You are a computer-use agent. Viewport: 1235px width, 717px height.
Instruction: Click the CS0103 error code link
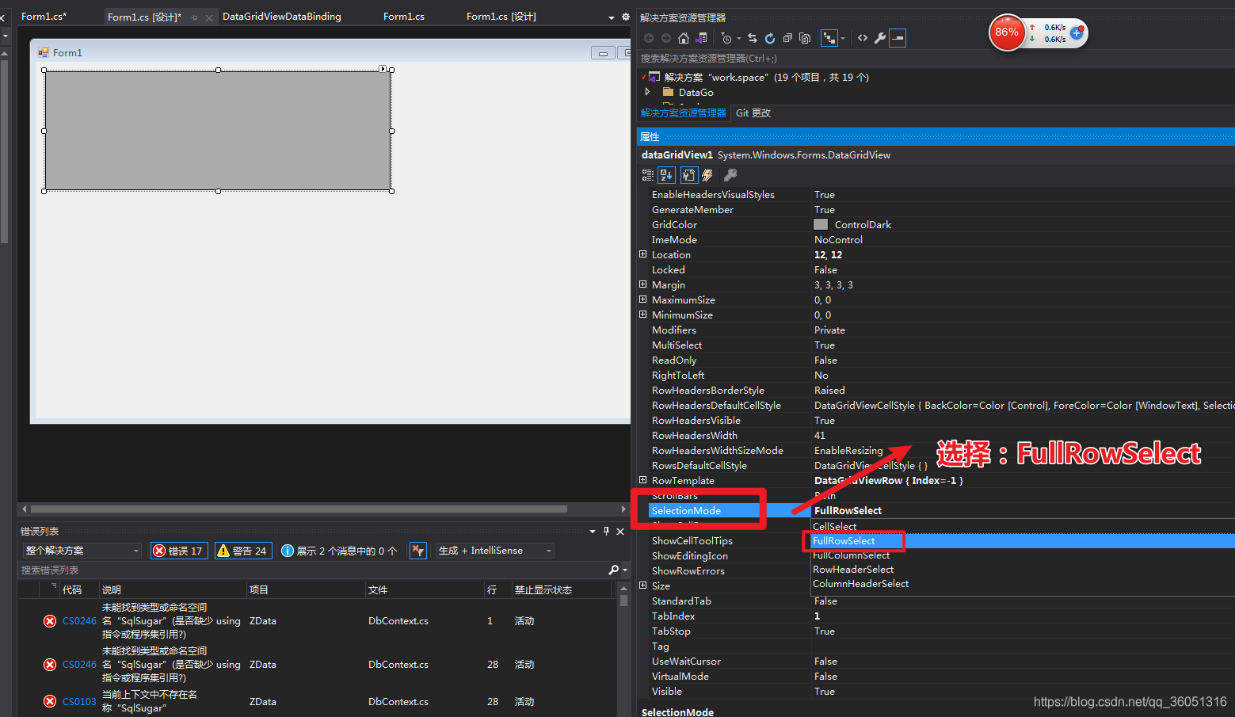[x=79, y=702]
